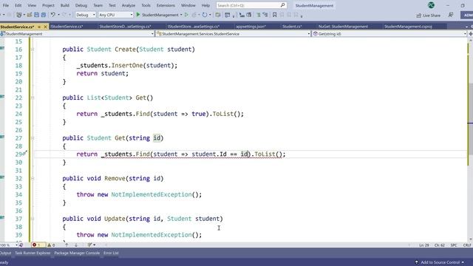
Task: Collapse the Remove method at line 32
Action: tap(33, 179)
